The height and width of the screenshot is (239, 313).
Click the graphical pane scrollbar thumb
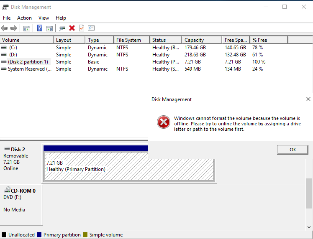click(x=309, y=193)
